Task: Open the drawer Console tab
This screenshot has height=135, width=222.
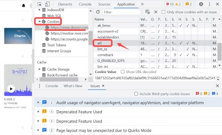Action: (52, 86)
